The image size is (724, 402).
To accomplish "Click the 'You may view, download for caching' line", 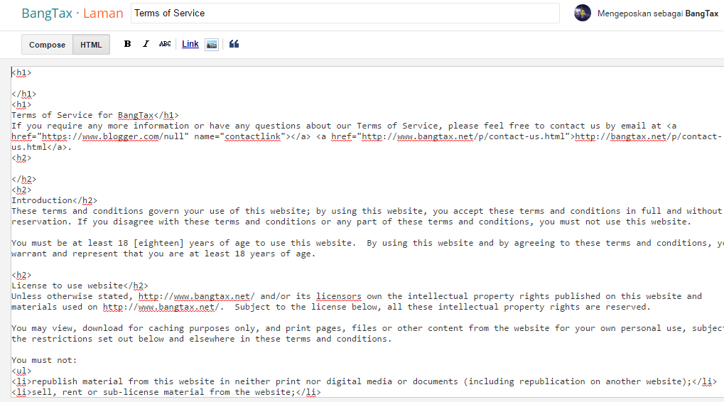I will pos(367,328).
